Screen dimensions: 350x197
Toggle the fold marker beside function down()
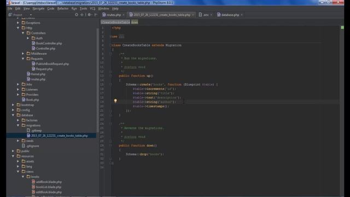(110, 146)
